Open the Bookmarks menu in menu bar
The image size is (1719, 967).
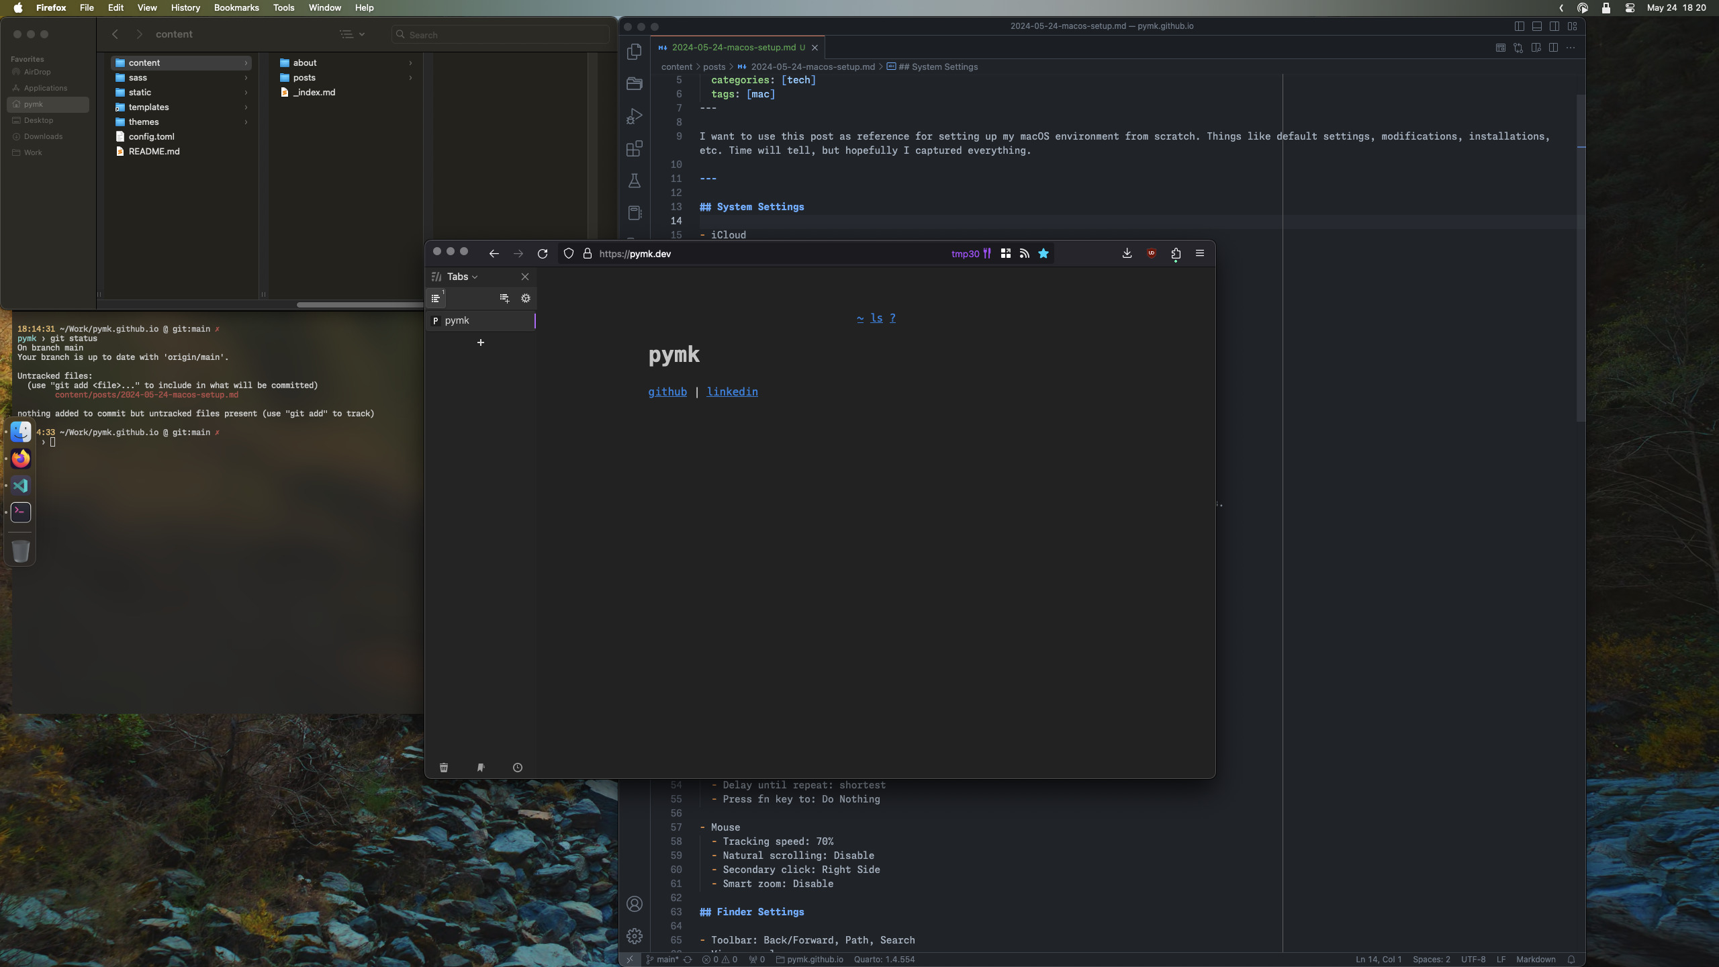pyautogui.click(x=236, y=7)
